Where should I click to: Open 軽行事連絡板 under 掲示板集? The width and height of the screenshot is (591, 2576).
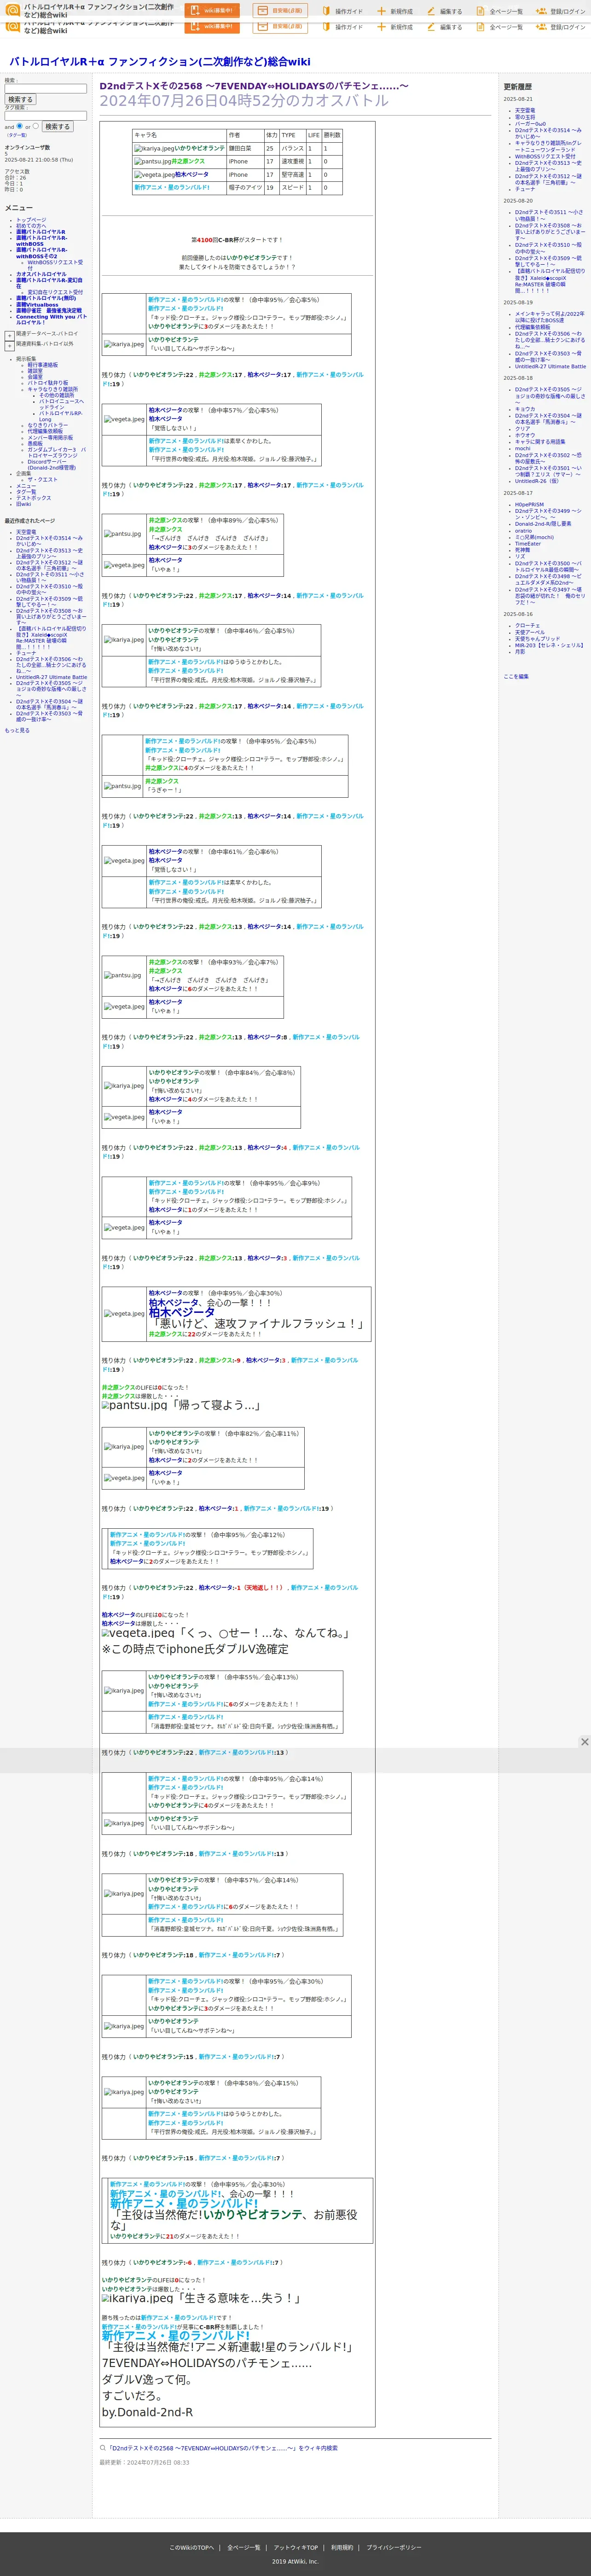click(43, 365)
